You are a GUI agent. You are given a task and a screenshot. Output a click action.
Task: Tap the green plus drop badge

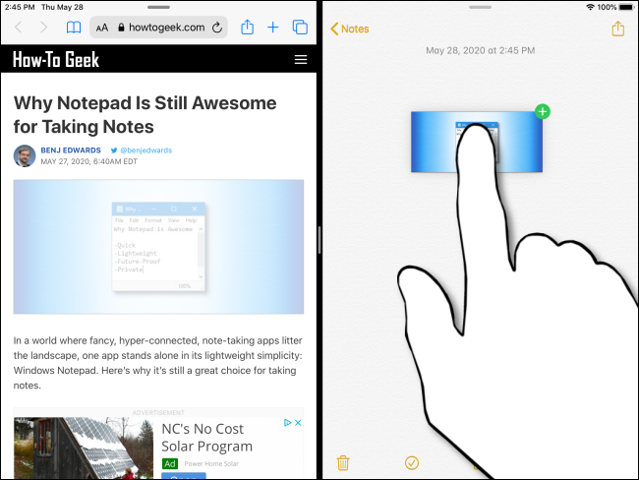[543, 111]
